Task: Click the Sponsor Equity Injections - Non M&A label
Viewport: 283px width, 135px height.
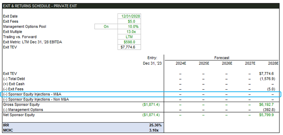Action: [36, 100]
